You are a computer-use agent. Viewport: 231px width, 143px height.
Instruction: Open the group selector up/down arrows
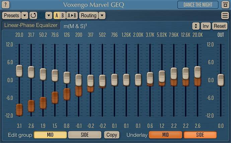click(x=196, y=26)
